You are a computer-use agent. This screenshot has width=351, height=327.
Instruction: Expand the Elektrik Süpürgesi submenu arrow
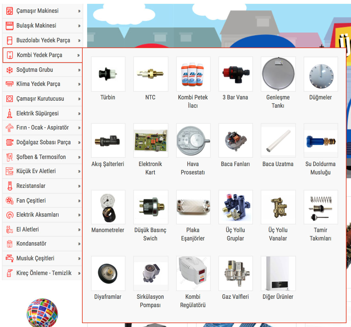(x=79, y=113)
